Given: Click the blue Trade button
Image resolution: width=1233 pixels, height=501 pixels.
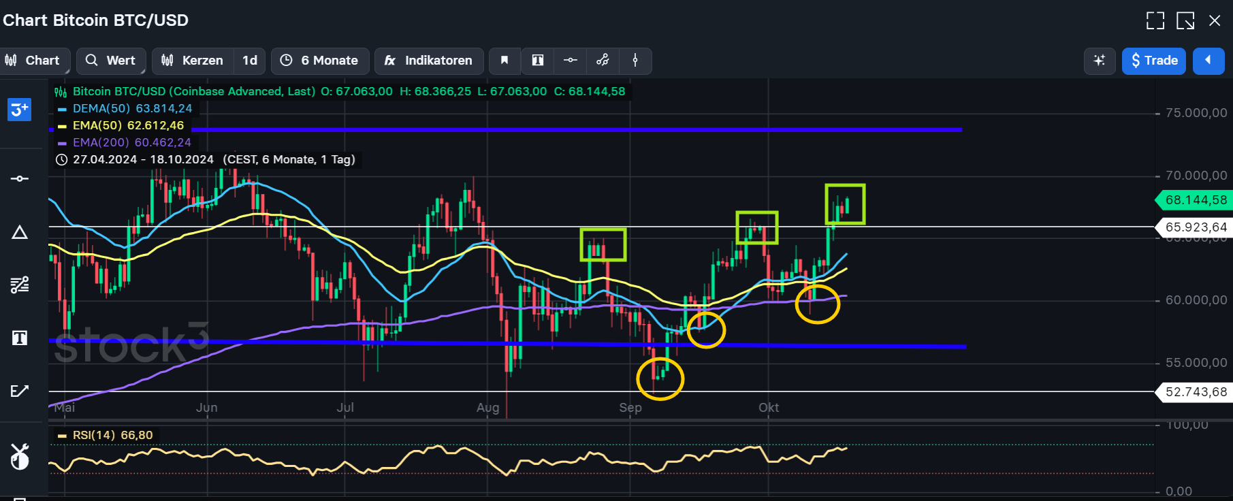Looking at the screenshot, I should (1154, 61).
